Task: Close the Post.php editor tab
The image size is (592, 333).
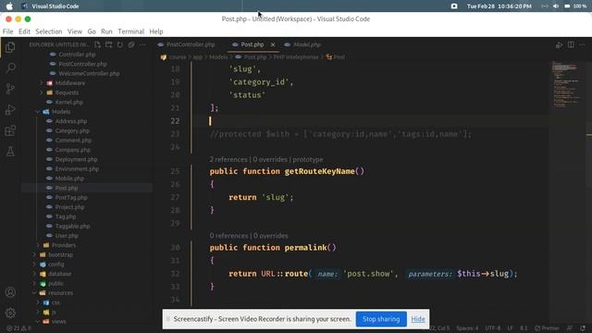Action: (x=273, y=44)
